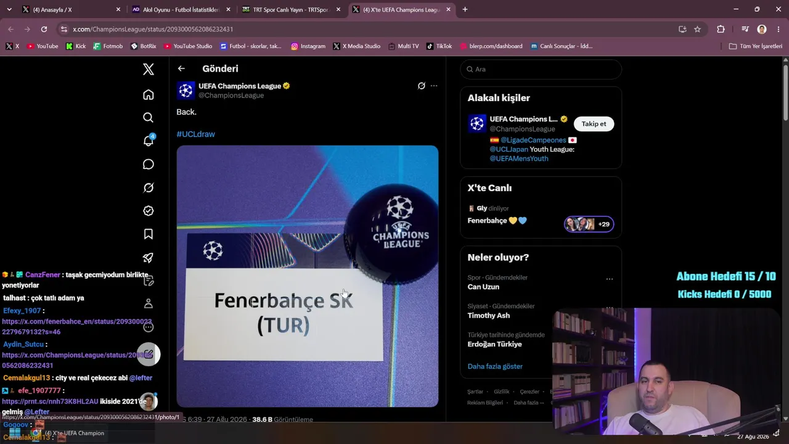Image resolution: width=789 pixels, height=444 pixels.
Task: Open Notifications bell with 4 badge
Action: pos(149,141)
